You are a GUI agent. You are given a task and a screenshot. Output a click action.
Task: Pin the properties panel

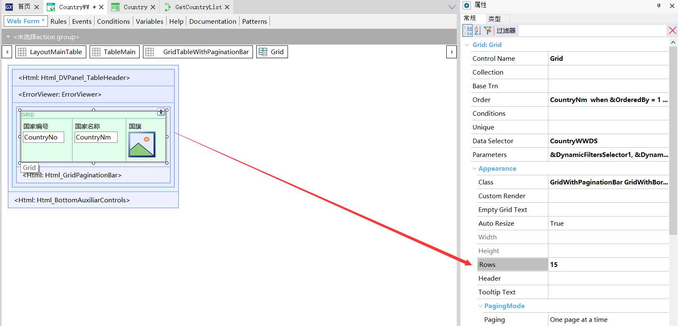[659, 6]
